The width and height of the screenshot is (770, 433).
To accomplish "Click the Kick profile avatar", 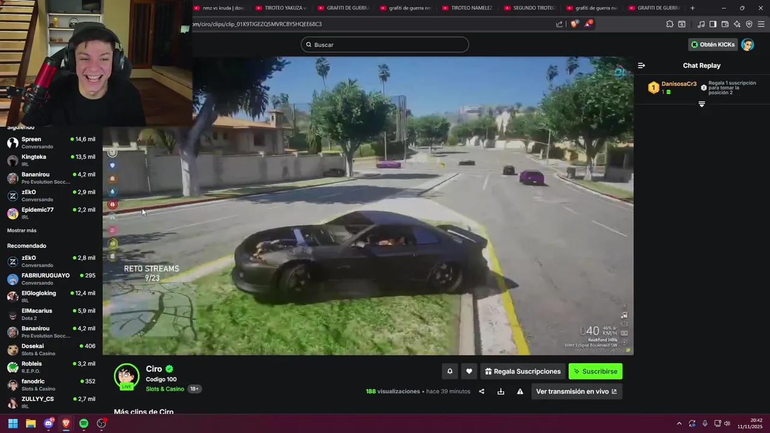I will pos(747,45).
